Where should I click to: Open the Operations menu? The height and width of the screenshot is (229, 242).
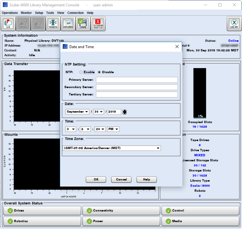coord(10,13)
